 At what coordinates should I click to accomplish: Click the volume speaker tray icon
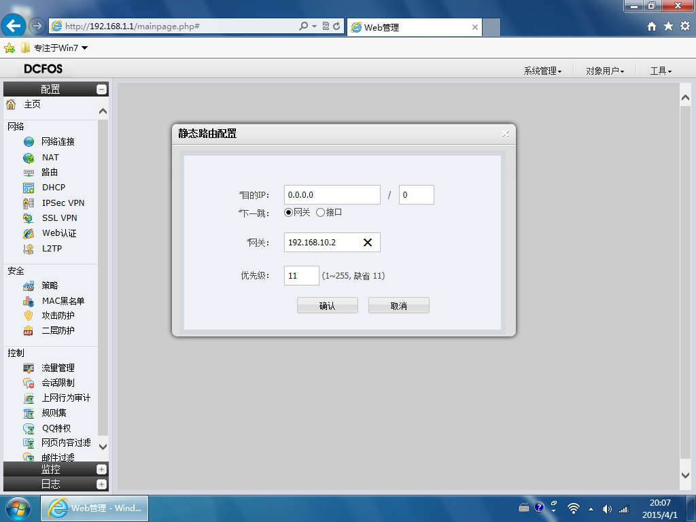[607, 509]
